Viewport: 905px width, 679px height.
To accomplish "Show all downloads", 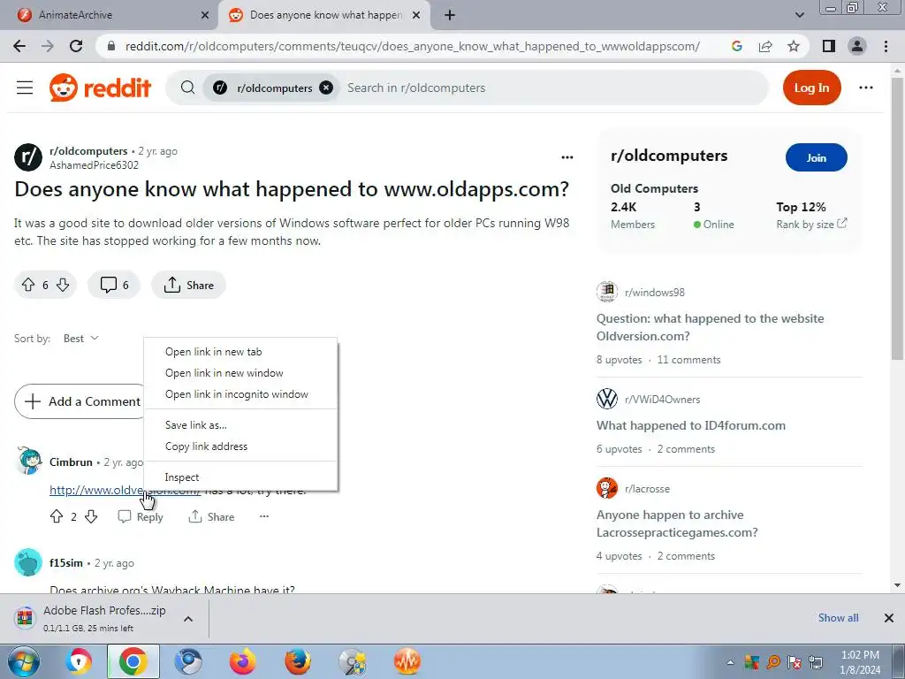I will click(x=838, y=618).
